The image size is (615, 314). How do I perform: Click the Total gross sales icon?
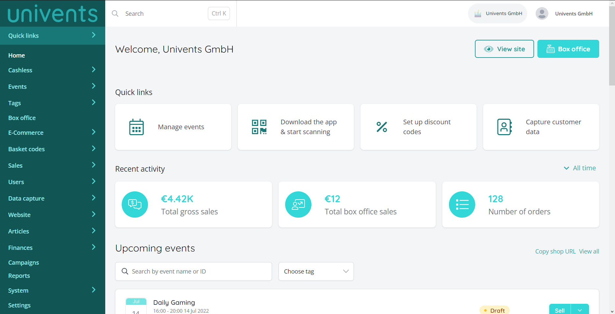point(135,205)
